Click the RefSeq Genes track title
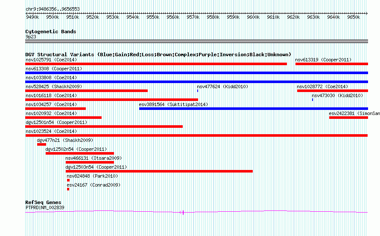The image size is (380, 236). coord(43,202)
